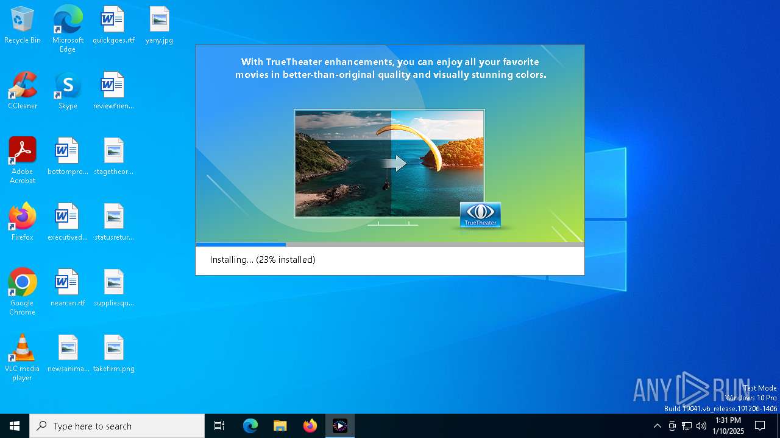Open Microsoft Edge from the taskbar
This screenshot has height=438, width=780.
tap(250, 426)
